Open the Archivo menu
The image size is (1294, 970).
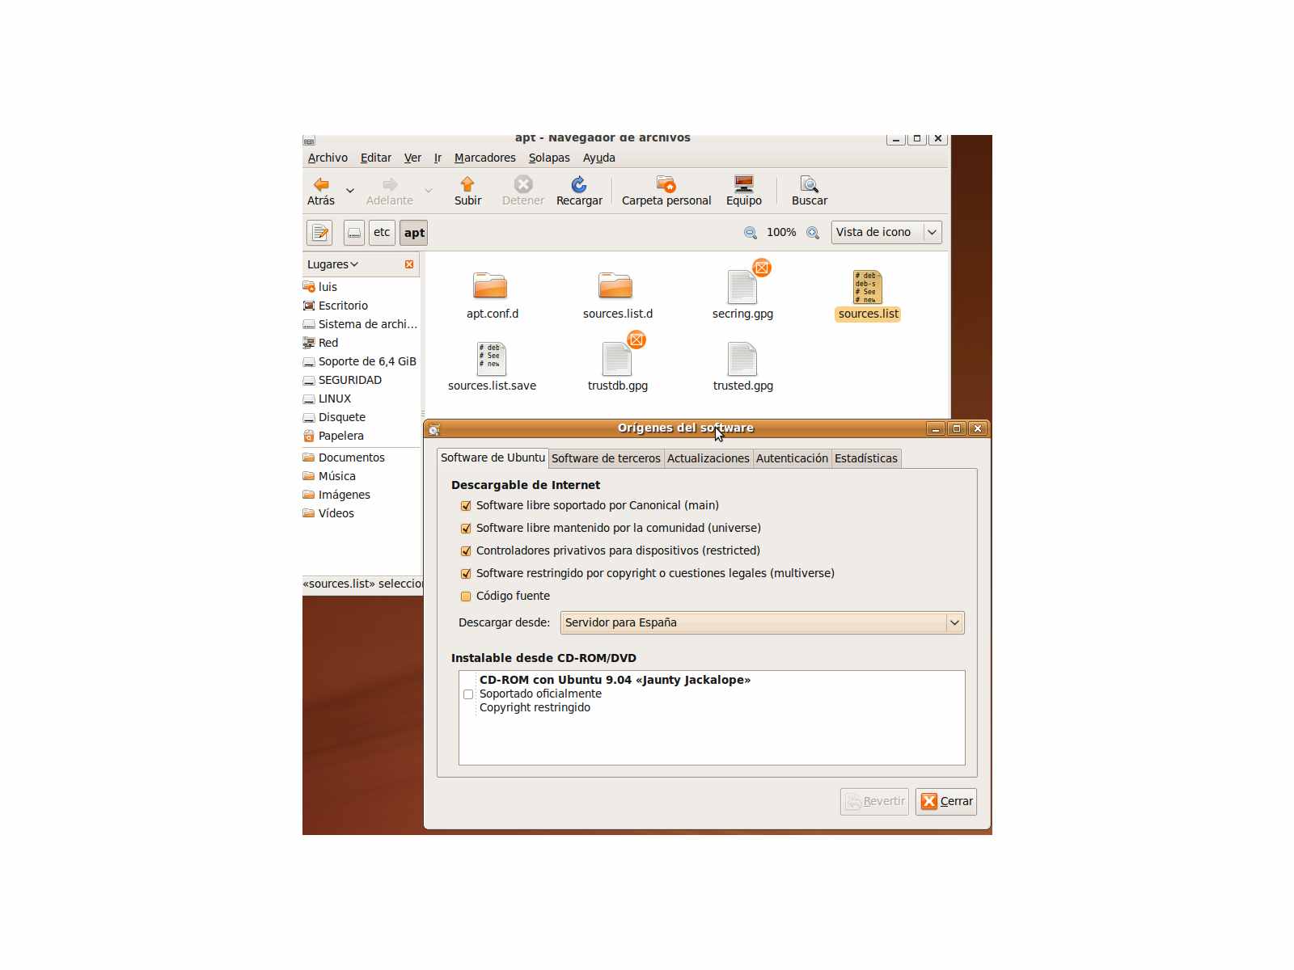click(328, 158)
